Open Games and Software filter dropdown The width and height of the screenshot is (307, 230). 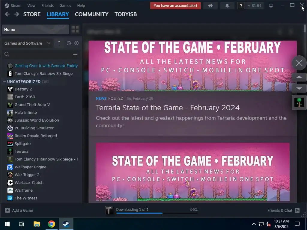[x=28, y=43]
